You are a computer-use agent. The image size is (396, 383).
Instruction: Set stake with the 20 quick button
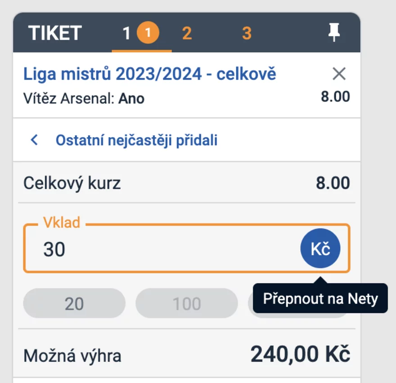[74, 303]
